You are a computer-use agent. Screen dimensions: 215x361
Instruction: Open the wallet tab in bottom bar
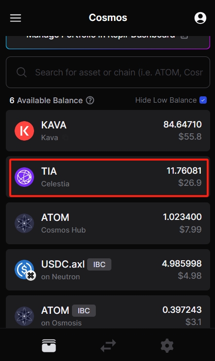click(x=49, y=345)
